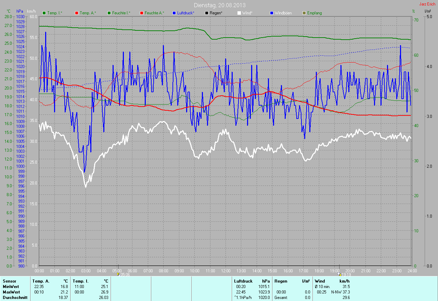Screen dimensions: 438x301
Task: Click the sunrise marker at 05:06
Action: (x=118, y=274)
